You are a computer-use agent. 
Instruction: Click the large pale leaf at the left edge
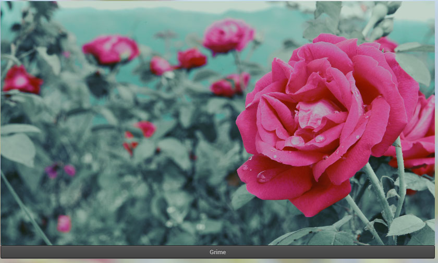point(18,149)
